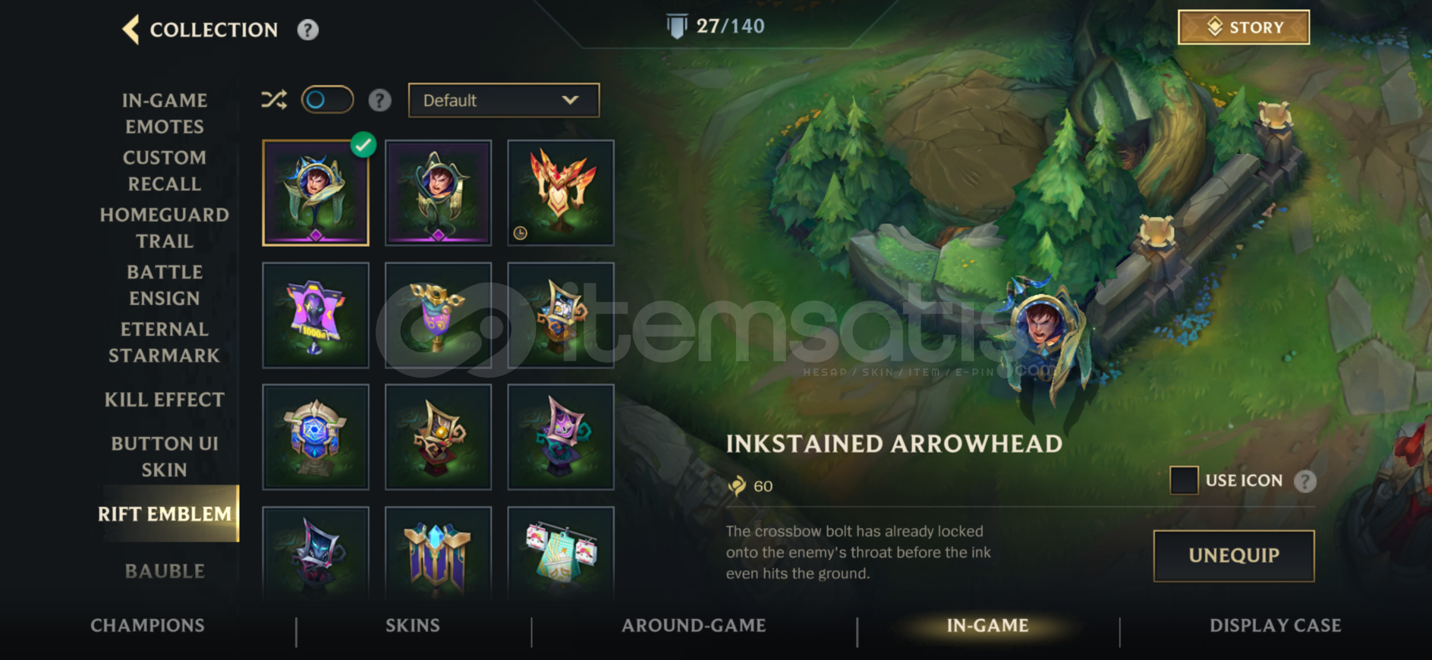The height and width of the screenshot is (660, 1432).
Task: Select the purple 1000 star emblem
Action: (x=316, y=315)
